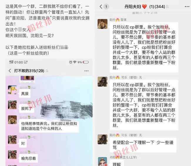
Task: Open avatar of 可乐（管理）long message
Action: pyautogui.click(x=103, y=82)
